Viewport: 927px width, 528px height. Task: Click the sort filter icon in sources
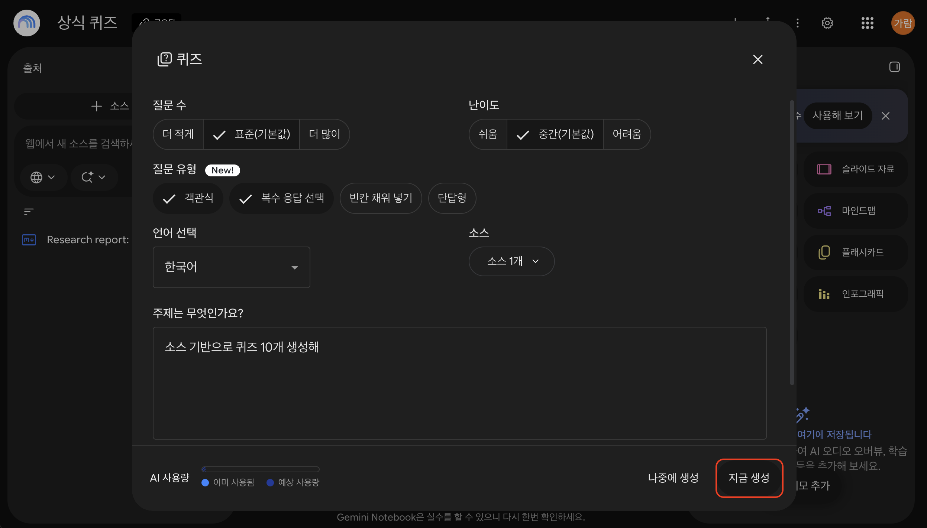pos(29,211)
